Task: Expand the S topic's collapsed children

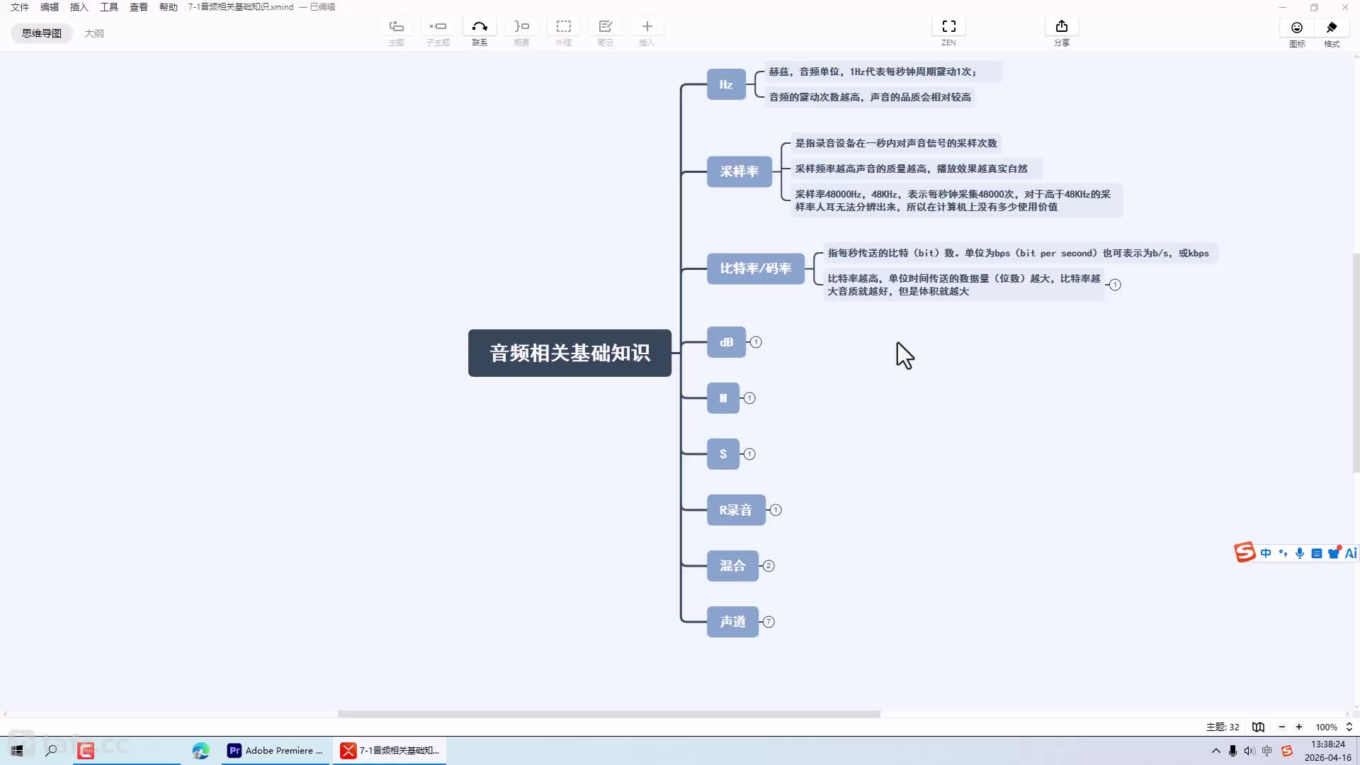Action: 749,454
